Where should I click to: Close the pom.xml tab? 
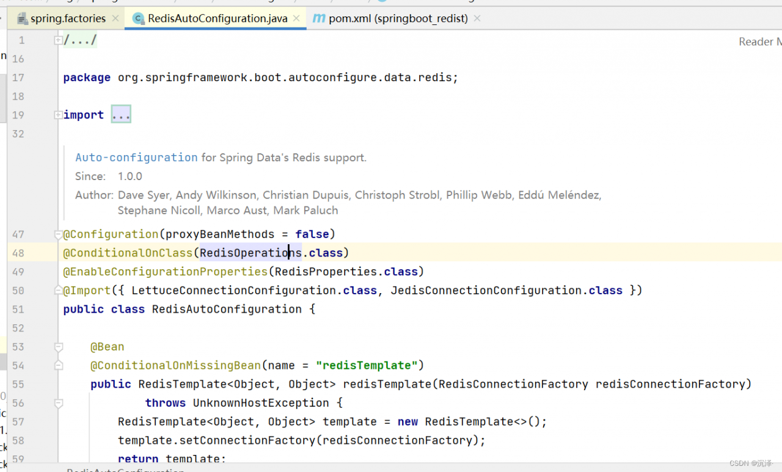tap(477, 18)
